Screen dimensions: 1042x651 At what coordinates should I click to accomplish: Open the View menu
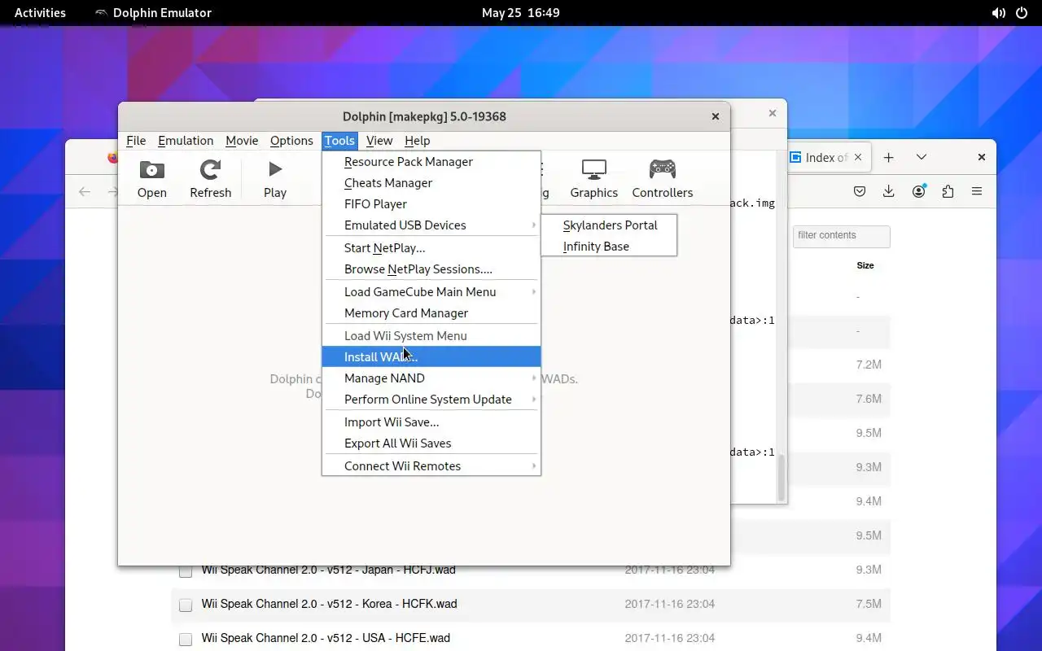(379, 141)
